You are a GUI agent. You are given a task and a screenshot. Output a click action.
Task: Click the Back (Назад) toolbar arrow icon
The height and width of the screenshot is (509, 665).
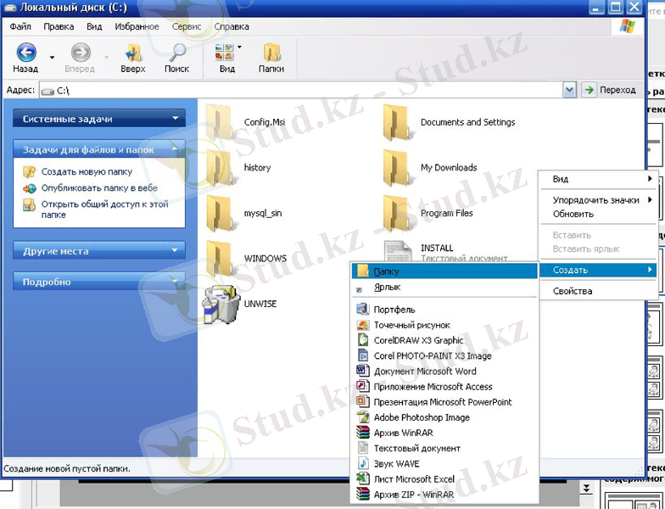click(26, 53)
